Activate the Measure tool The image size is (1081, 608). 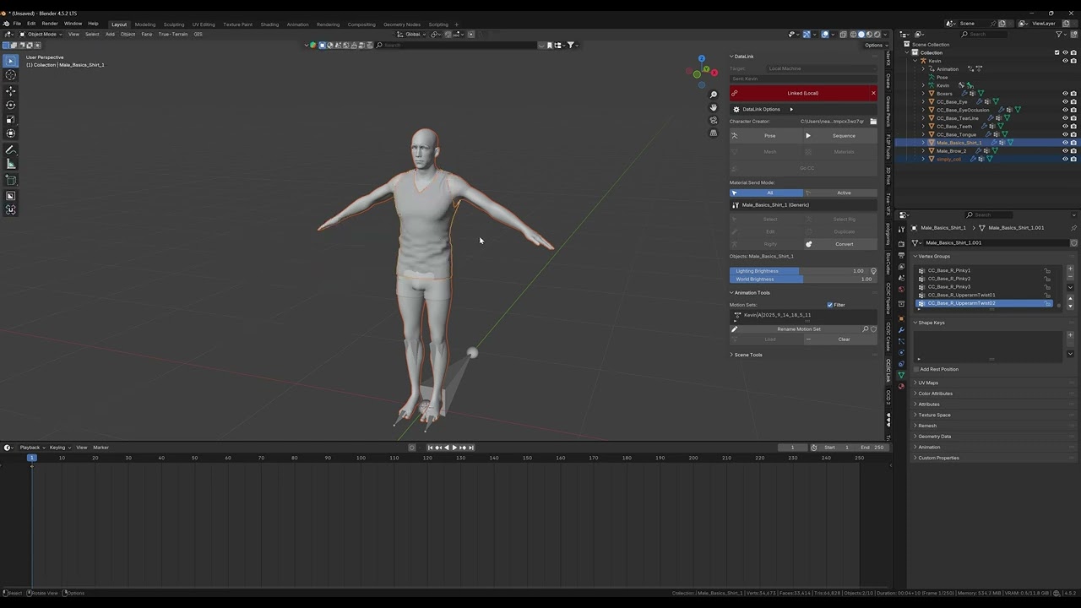(x=11, y=164)
